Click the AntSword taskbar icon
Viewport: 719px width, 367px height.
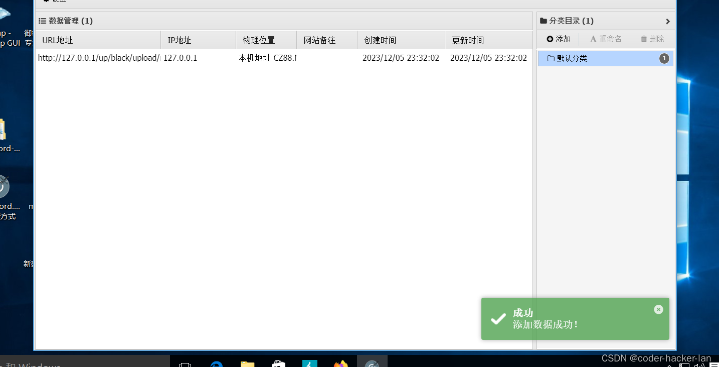pyautogui.click(x=372, y=363)
